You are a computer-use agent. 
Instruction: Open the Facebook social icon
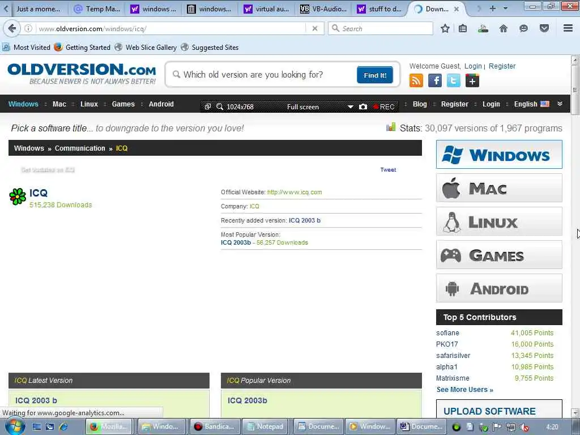pyautogui.click(x=434, y=80)
